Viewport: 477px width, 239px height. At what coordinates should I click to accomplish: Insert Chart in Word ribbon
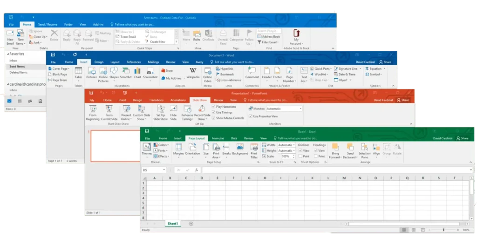click(x=137, y=73)
